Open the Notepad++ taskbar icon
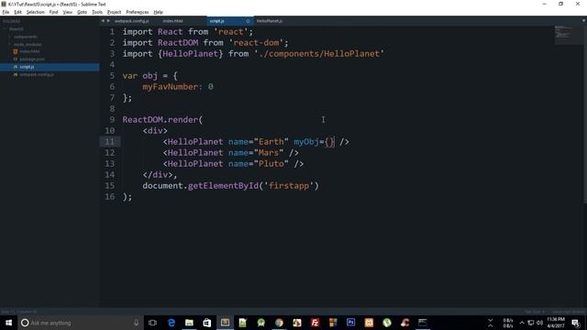The height and width of the screenshot is (330, 587). pos(243,323)
